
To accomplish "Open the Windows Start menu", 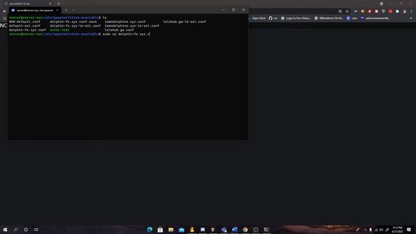I will [x=5, y=229].
